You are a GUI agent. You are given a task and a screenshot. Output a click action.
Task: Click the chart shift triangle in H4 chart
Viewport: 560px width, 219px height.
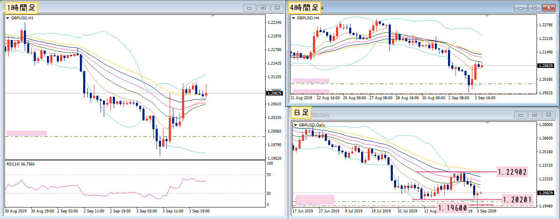click(x=487, y=16)
